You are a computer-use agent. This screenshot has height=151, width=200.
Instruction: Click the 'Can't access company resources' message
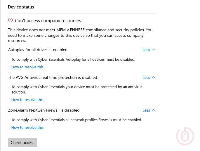tap(48, 21)
